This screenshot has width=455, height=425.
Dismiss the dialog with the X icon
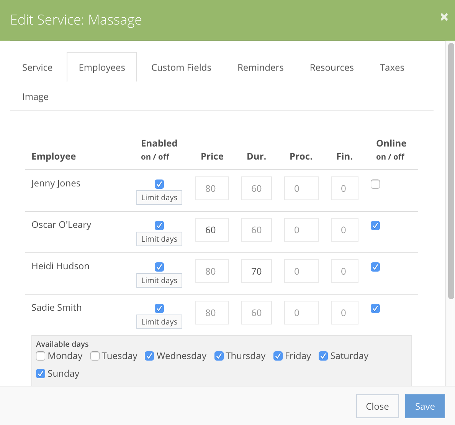(444, 17)
